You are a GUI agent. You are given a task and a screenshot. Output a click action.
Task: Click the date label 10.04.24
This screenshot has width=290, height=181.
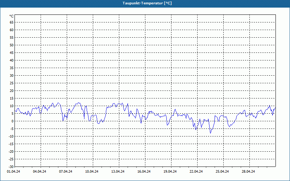(92, 172)
